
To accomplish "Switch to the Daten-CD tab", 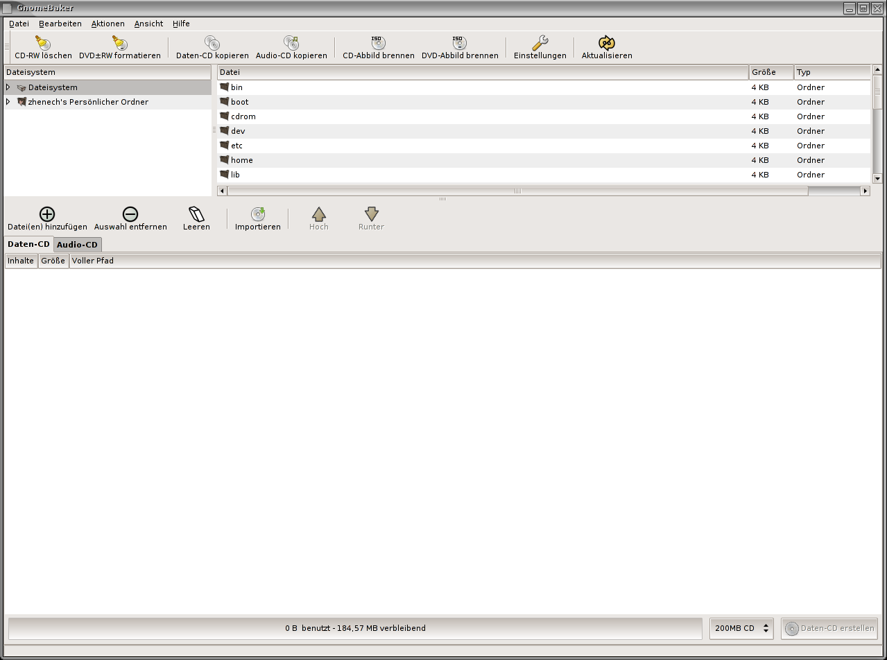I will tap(28, 244).
